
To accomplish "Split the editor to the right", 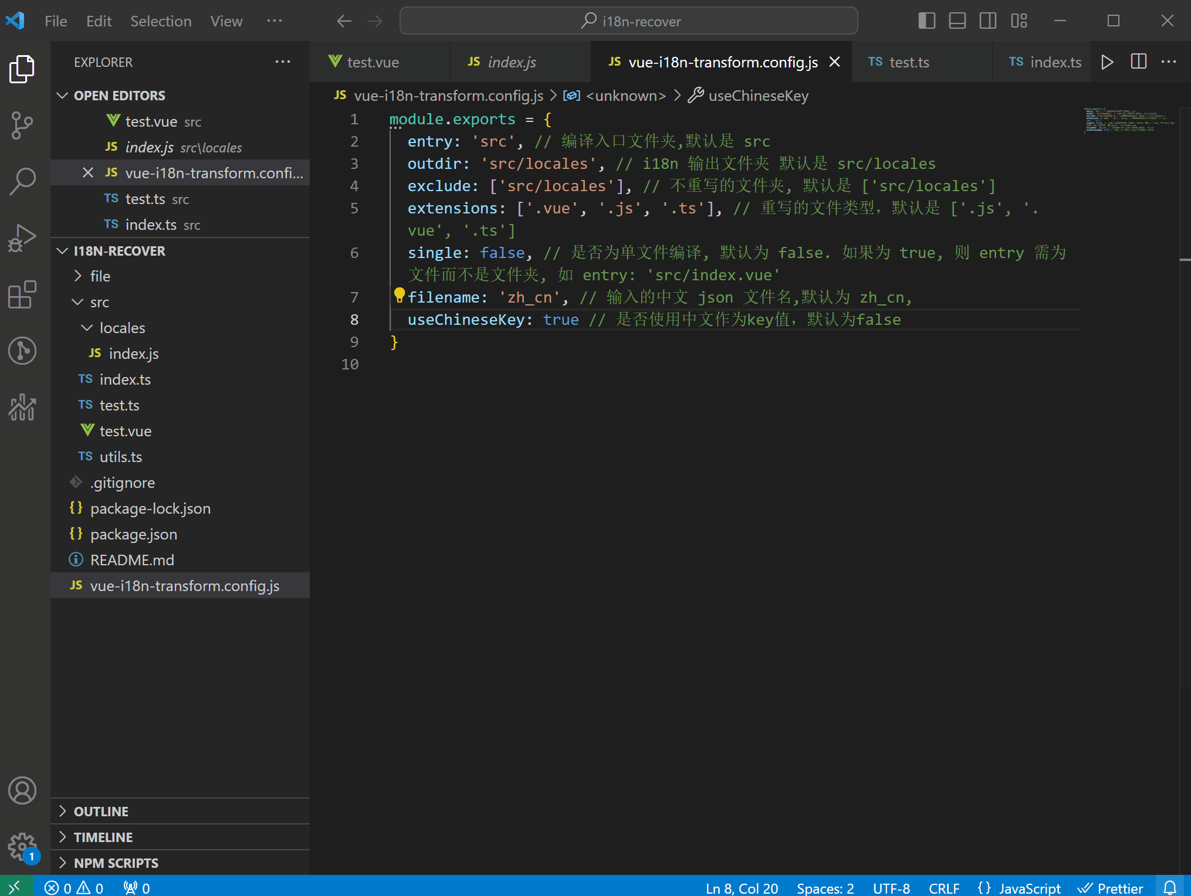I will (1138, 62).
